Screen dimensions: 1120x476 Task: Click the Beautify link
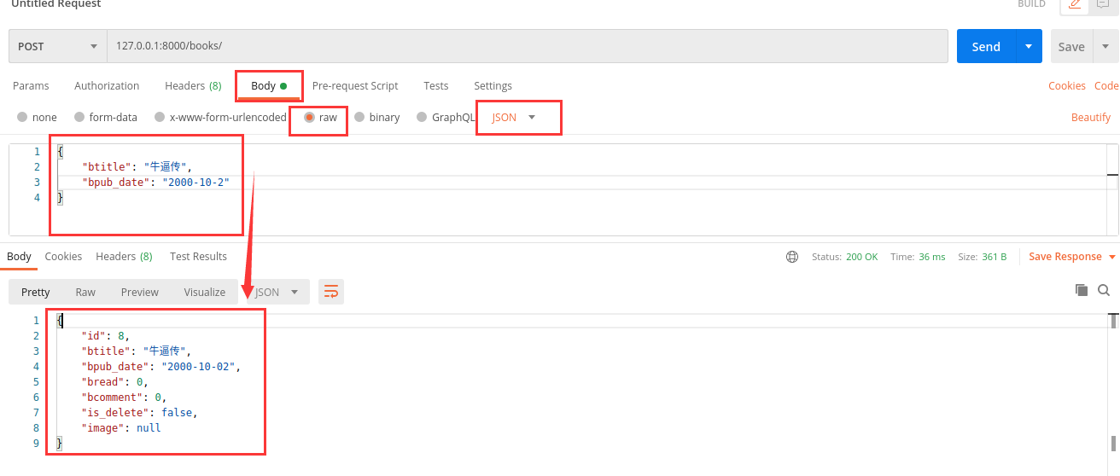coord(1091,118)
